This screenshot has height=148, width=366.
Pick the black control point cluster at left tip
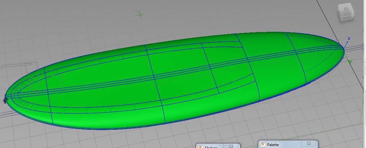click(x=5, y=100)
